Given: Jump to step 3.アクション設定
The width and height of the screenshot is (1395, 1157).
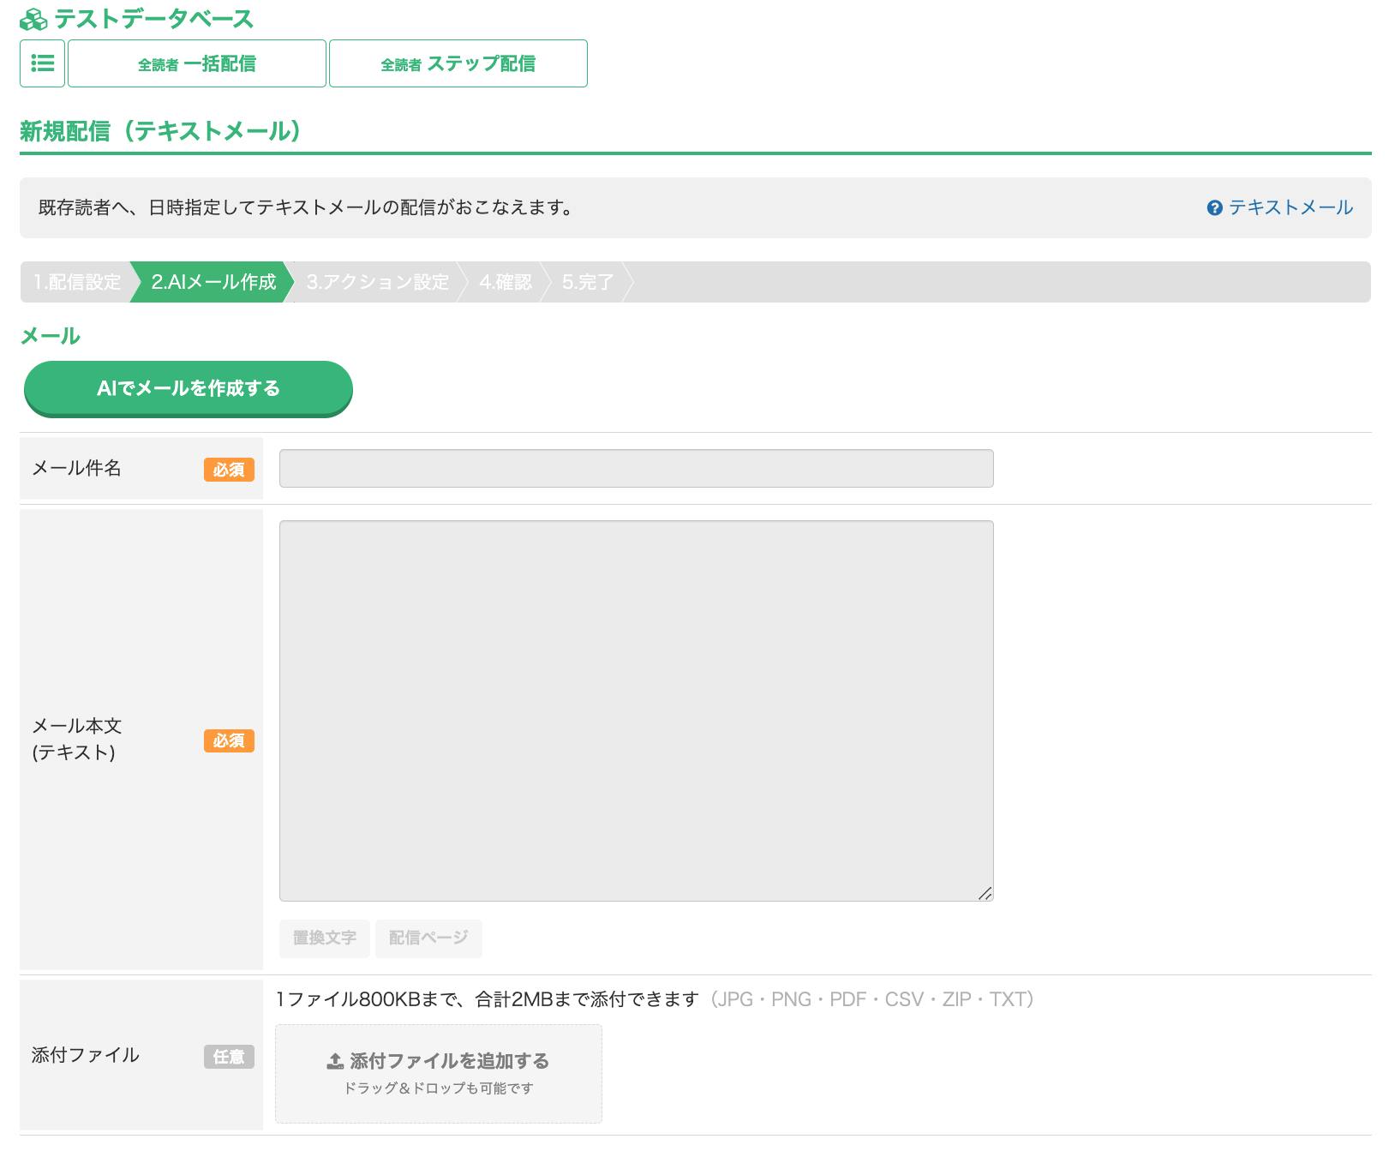Looking at the screenshot, I should [x=377, y=282].
